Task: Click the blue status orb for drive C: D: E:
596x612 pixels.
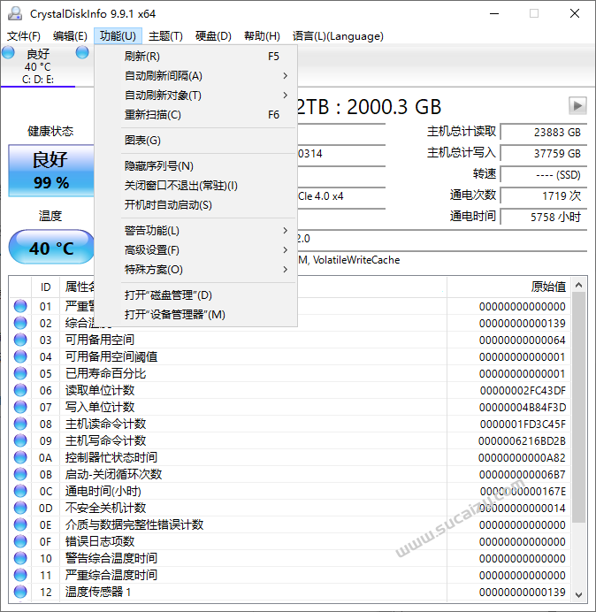Action: point(8,52)
